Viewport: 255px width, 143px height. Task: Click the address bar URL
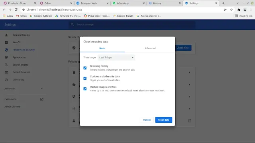coord(61,10)
